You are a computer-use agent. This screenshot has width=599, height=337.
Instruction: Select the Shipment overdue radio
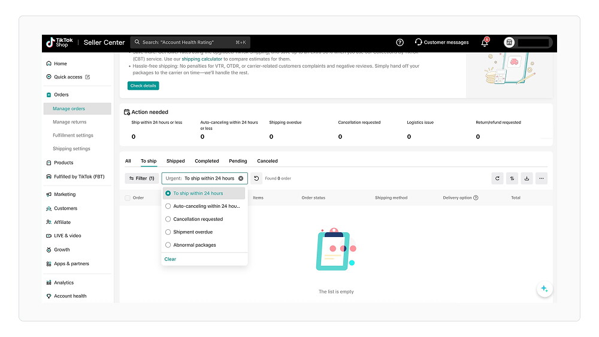[168, 232]
